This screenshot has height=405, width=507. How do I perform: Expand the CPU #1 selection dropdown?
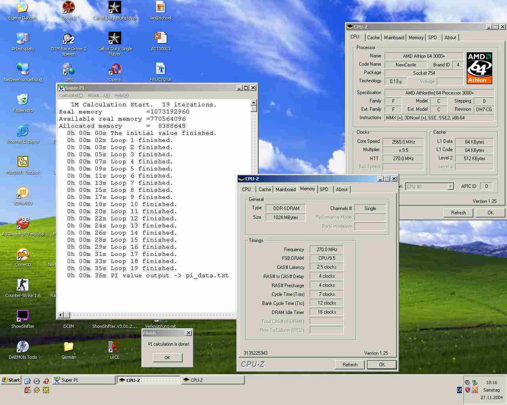pos(450,186)
